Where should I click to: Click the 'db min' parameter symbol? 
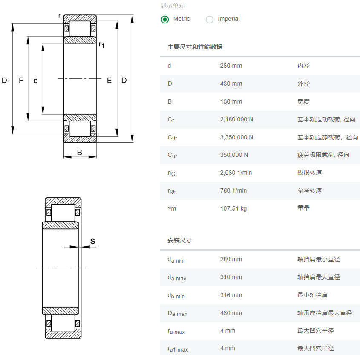pyautogui.click(x=176, y=295)
